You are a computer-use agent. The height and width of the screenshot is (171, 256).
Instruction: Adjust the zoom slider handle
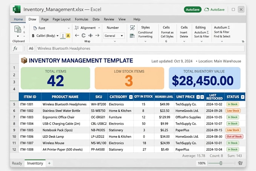tap(221, 163)
